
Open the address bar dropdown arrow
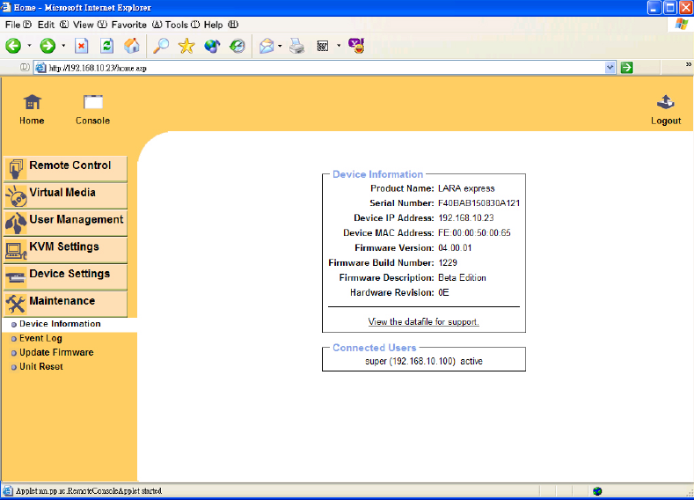coord(610,68)
